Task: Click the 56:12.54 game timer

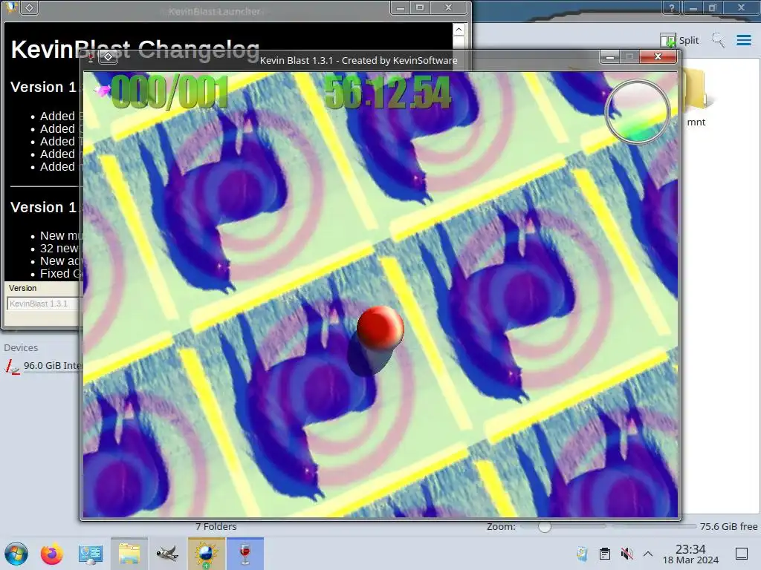Action: tap(387, 91)
